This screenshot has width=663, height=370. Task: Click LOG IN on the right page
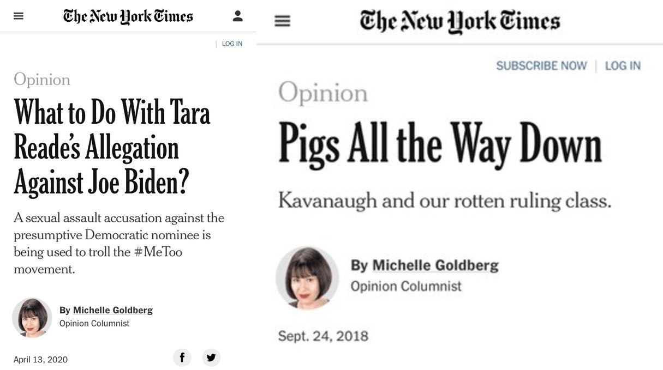click(x=623, y=65)
